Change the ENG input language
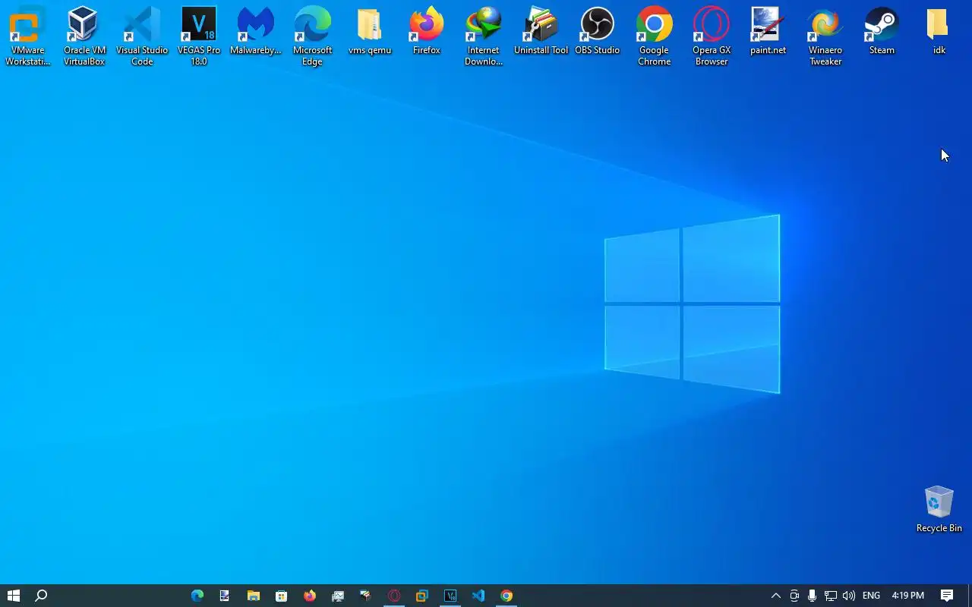The image size is (972, 607). click(x=871, y=596)
